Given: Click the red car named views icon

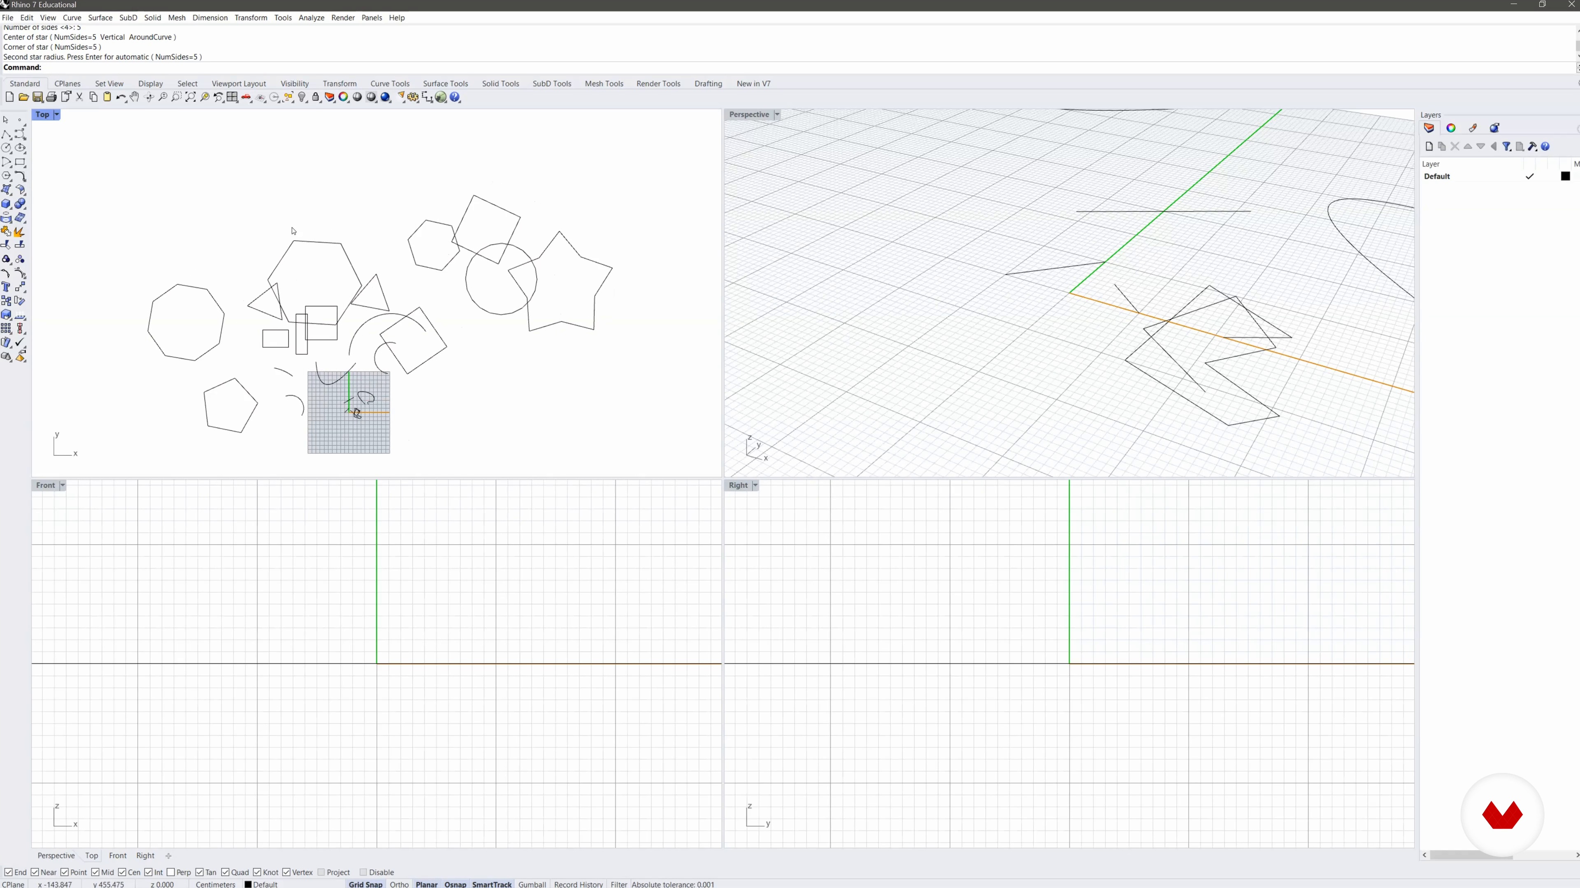Looking at the screenshot, I should pyautogui.click(x=246, y=97).
